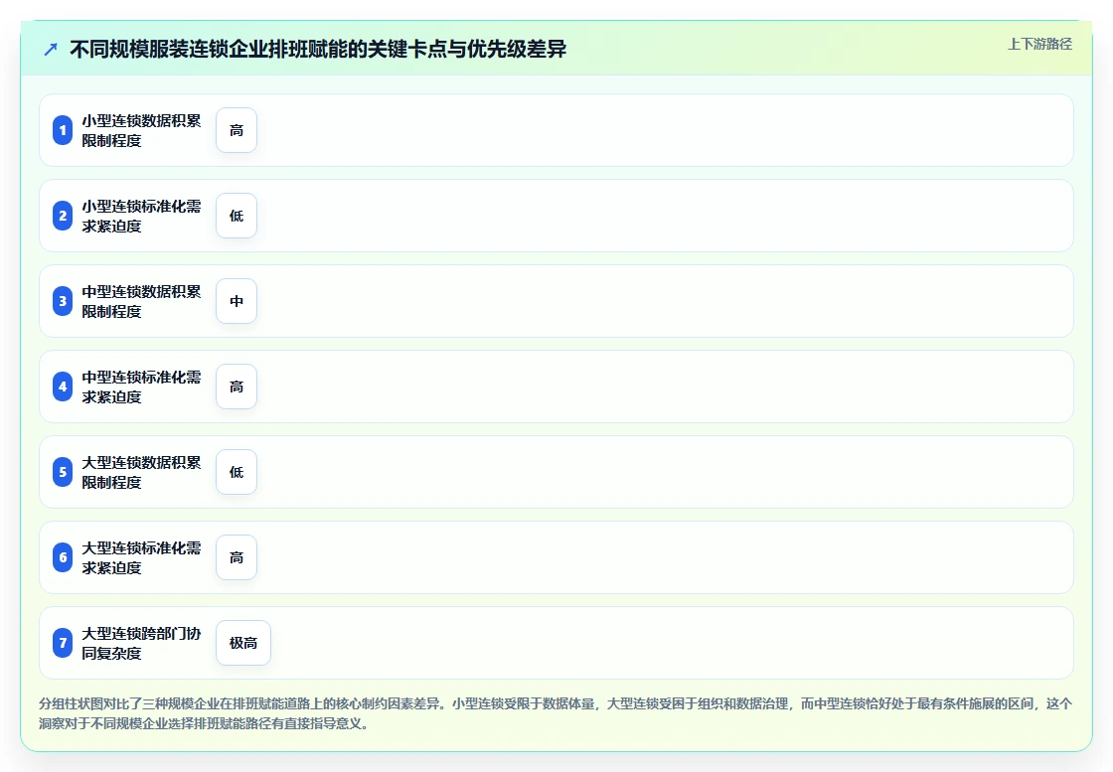The image size is (1113, 772).
Task: Click number badge 6
Action: point(63,557)
